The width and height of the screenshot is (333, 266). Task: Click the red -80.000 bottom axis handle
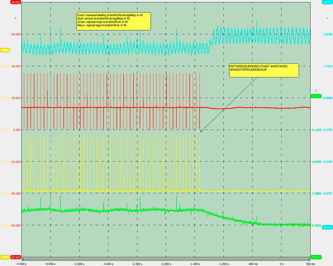click(x=15, y=257)
